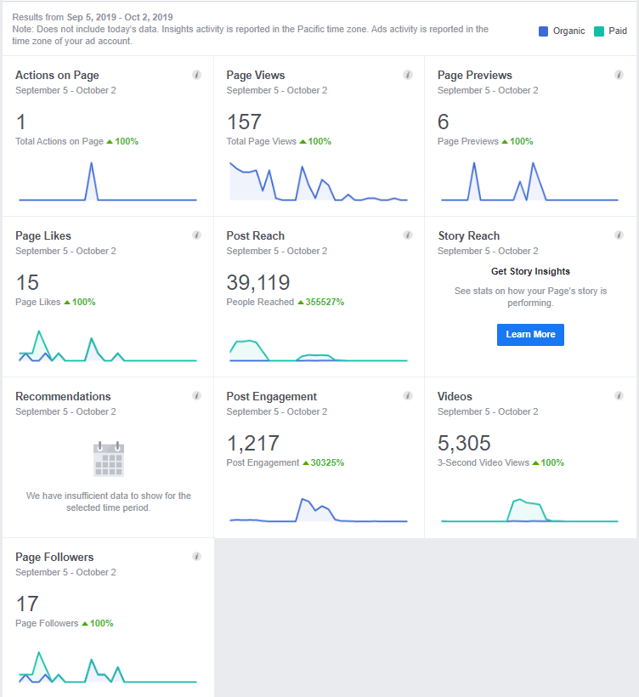The width and height of the screenshot is (639, 697).
Task: Open the Page Views card title
Action: [256, 75]
